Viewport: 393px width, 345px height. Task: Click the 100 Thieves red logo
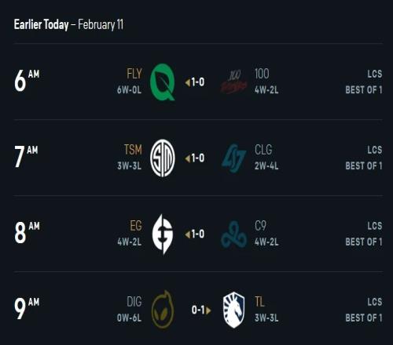pos(233,82)
